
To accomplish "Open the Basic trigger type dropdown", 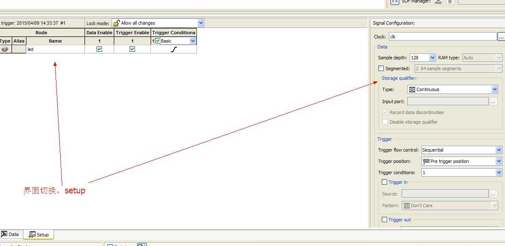I will 193,41.
